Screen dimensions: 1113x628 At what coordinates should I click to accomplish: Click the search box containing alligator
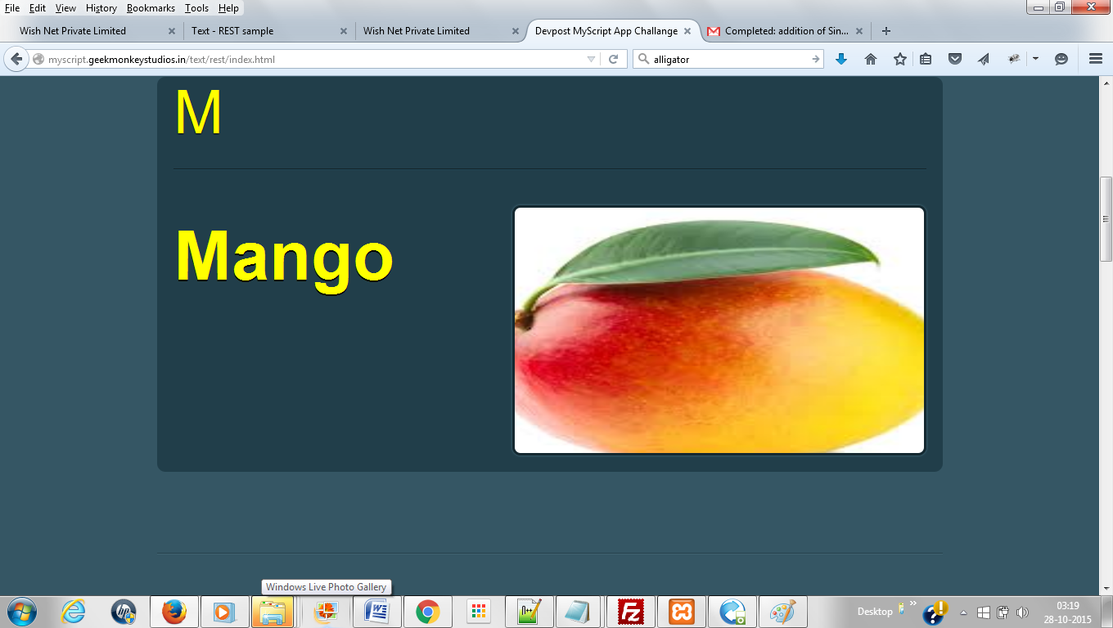pyautogui.click(x=730, y=59)
